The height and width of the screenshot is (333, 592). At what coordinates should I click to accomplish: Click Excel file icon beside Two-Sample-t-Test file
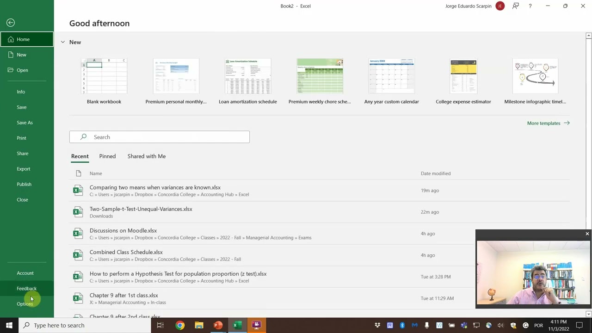pos(78,212)
